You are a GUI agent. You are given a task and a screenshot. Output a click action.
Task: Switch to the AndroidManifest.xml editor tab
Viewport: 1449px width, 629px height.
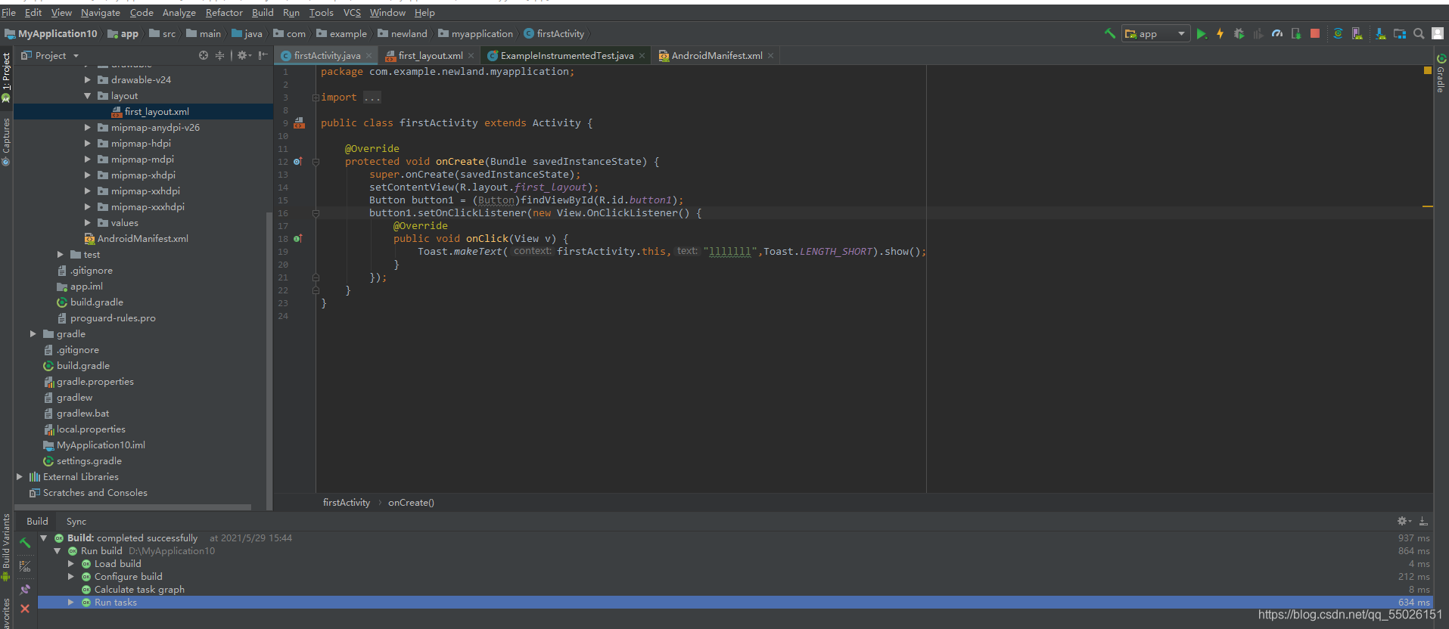pyautogui.click(x=717, y=55)
